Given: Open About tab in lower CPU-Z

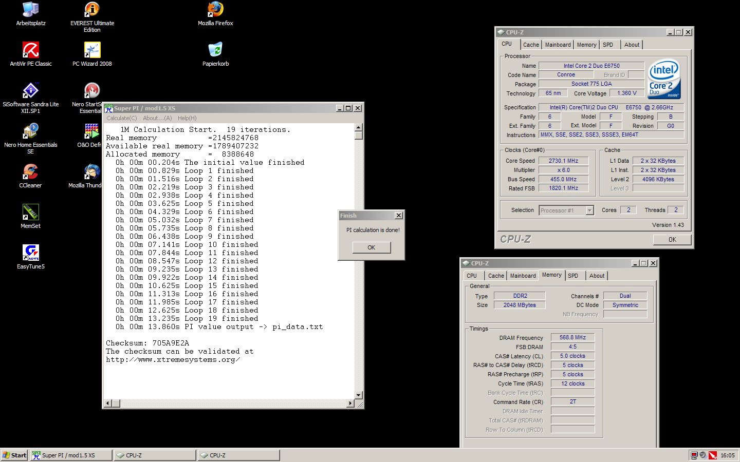Looking at the screenshot, I should click(597, 276).
